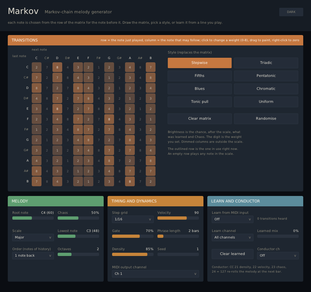Click matrix cell row D, column E
This screenshot has width=311, height=292.
pyautogui.click(x=78, y=88)
